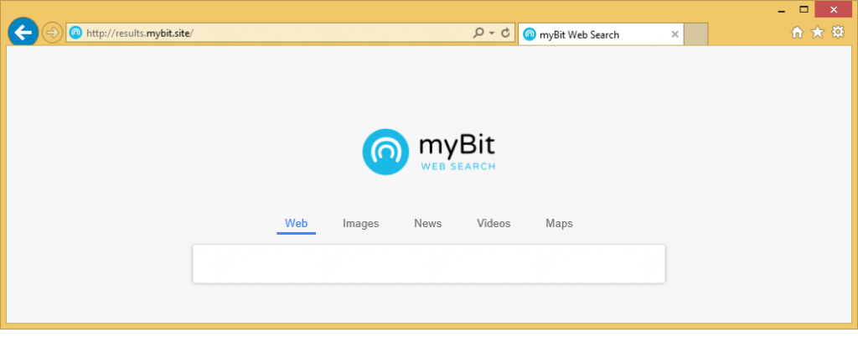The height and width of the screenshot is (337, 858).
Task: Select the Web search category
Action: point(296,223)
